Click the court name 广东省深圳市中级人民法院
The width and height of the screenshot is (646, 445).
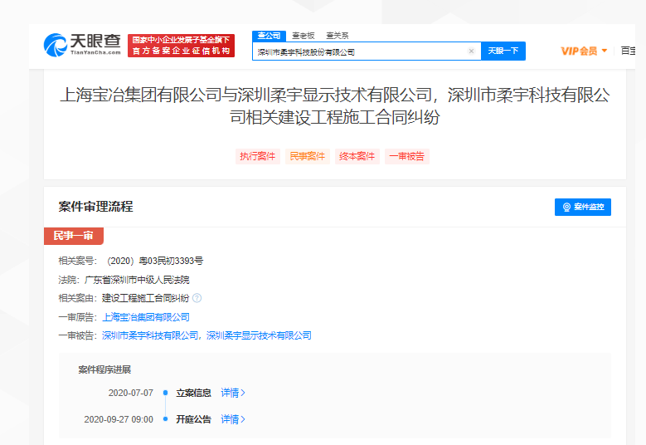pyautogui.click(x=137, y=280)
